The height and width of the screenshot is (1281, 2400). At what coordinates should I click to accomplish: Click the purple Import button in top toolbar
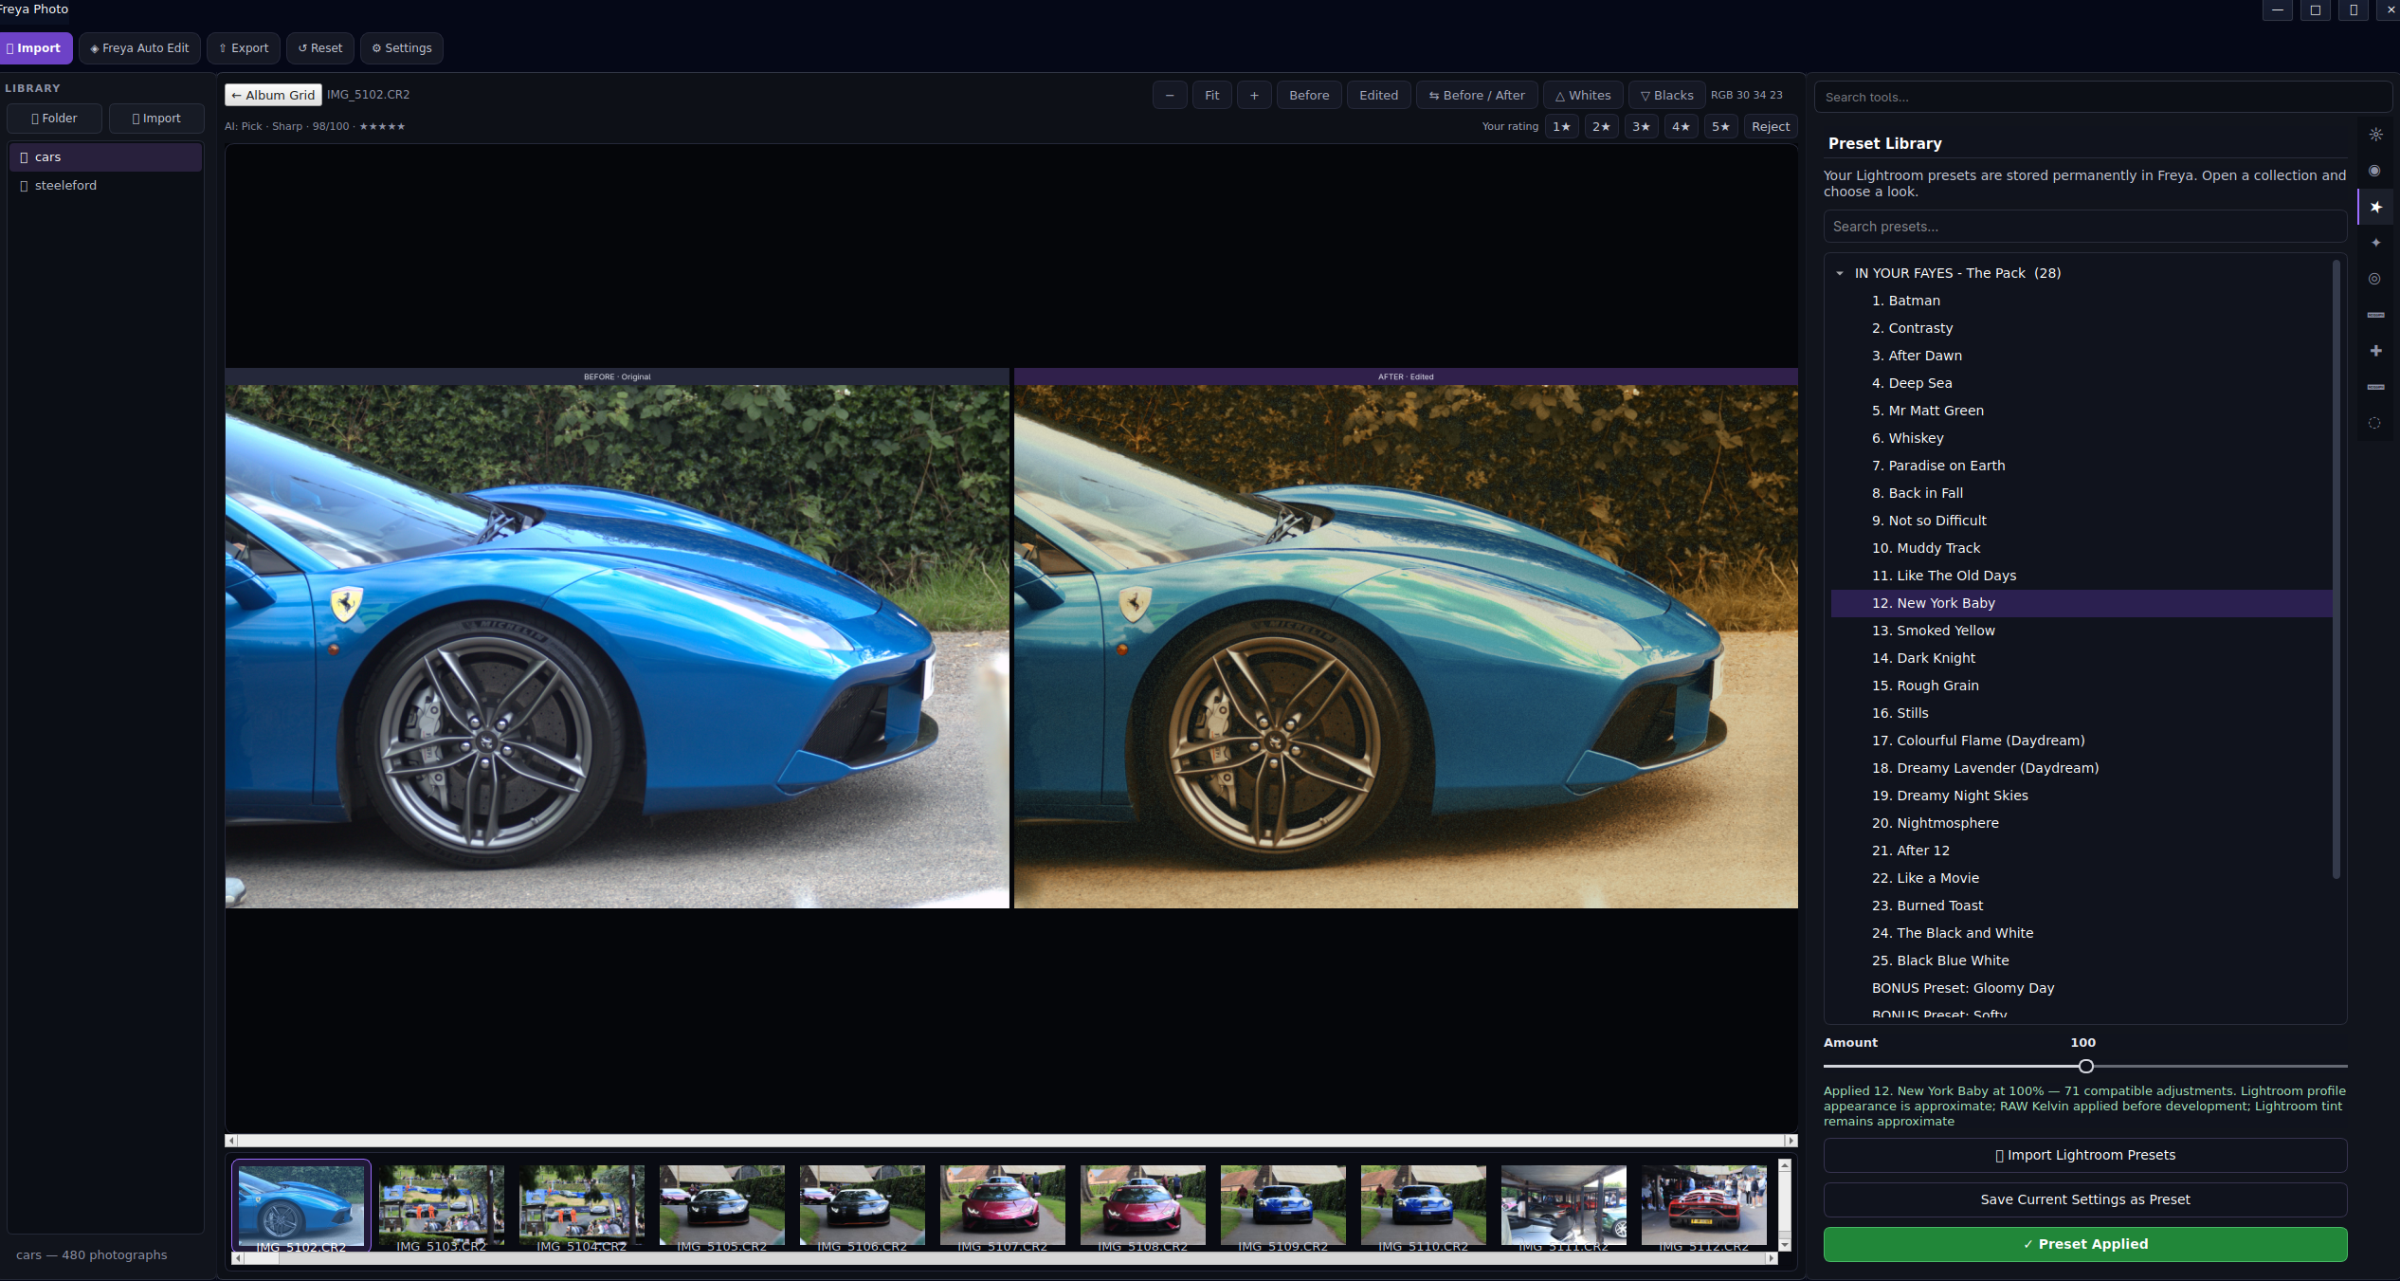[35, 48]
